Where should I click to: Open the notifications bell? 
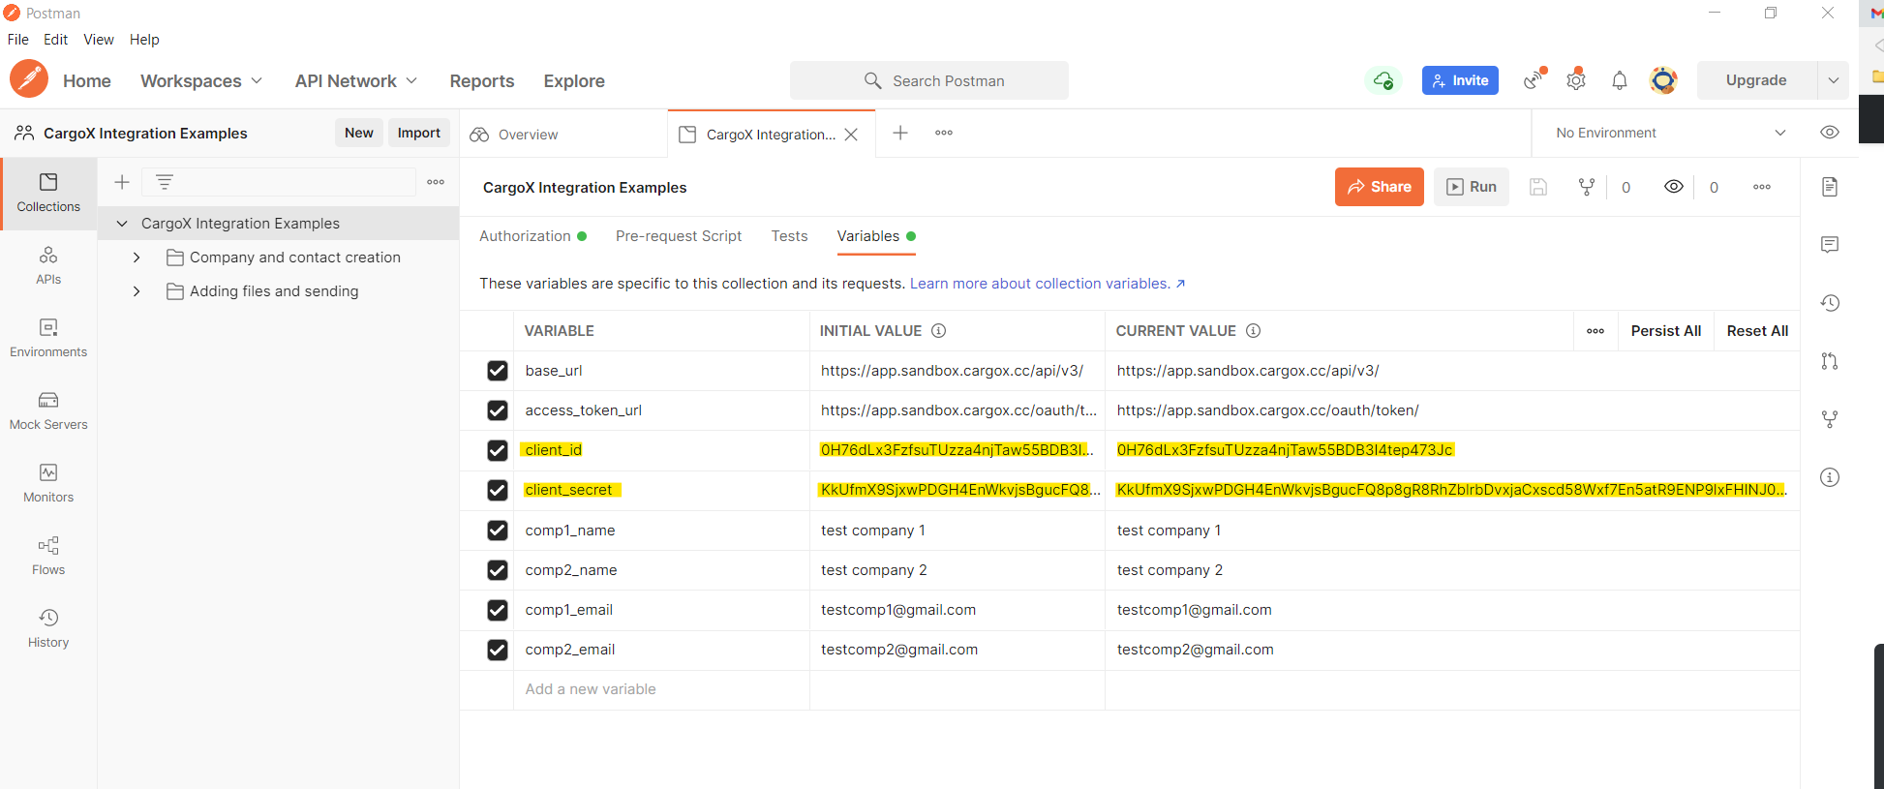point(1620,80)
